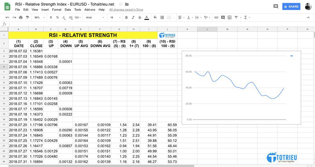Click the blue SHARE button
The width and height of the screenshot is (315, 167).
click(x=291, y=6)
